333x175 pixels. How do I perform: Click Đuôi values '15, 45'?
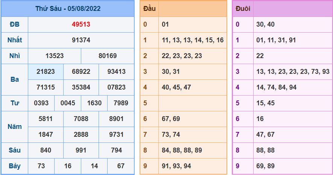point(266,103)
